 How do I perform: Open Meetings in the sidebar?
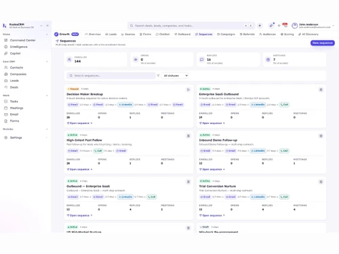click(x=16, y=108)
